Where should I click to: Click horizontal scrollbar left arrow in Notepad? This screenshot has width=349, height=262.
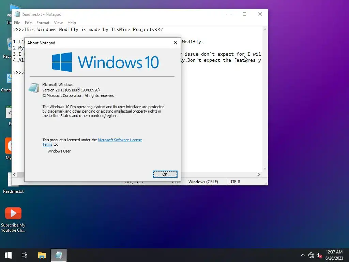point(14,174)
